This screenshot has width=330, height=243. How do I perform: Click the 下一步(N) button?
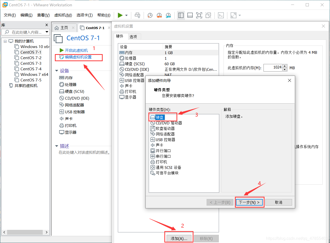(x=249, y=202)
